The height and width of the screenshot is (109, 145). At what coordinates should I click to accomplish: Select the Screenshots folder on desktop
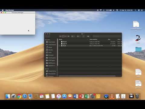pyautogui.click(x=138, y=51)
